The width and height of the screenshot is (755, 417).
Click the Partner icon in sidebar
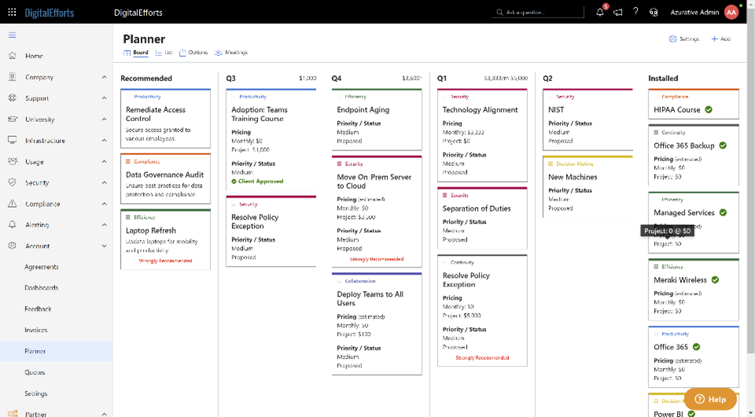[x=13, y=414]
